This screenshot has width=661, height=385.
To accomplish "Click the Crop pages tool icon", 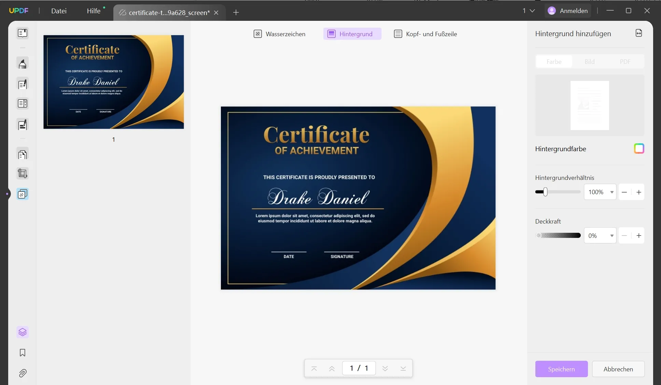I will (x=23, y=173).
